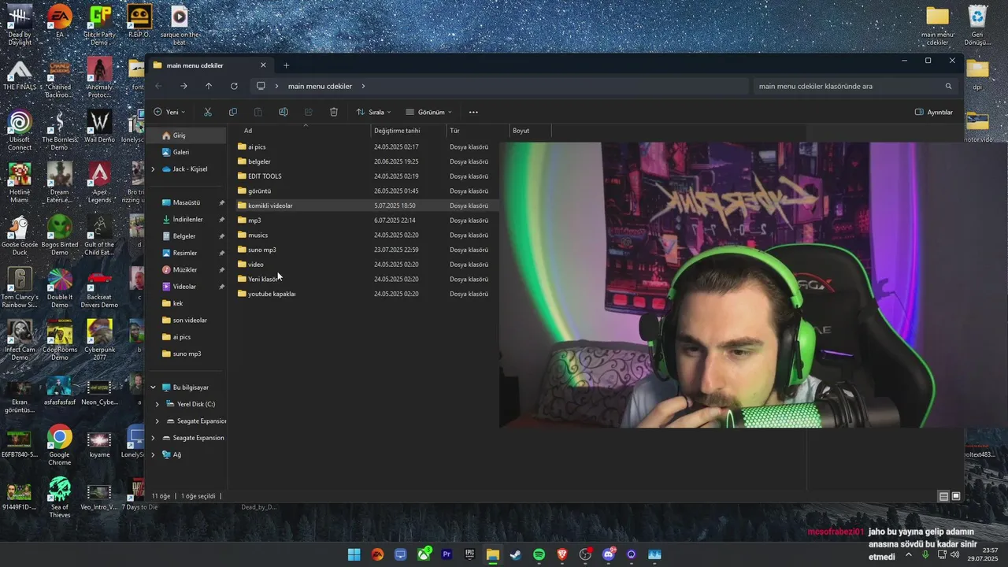Select Goose Goose Duck desktop icon
This screenshot has width=1008, height=567.
click(20, 235)
